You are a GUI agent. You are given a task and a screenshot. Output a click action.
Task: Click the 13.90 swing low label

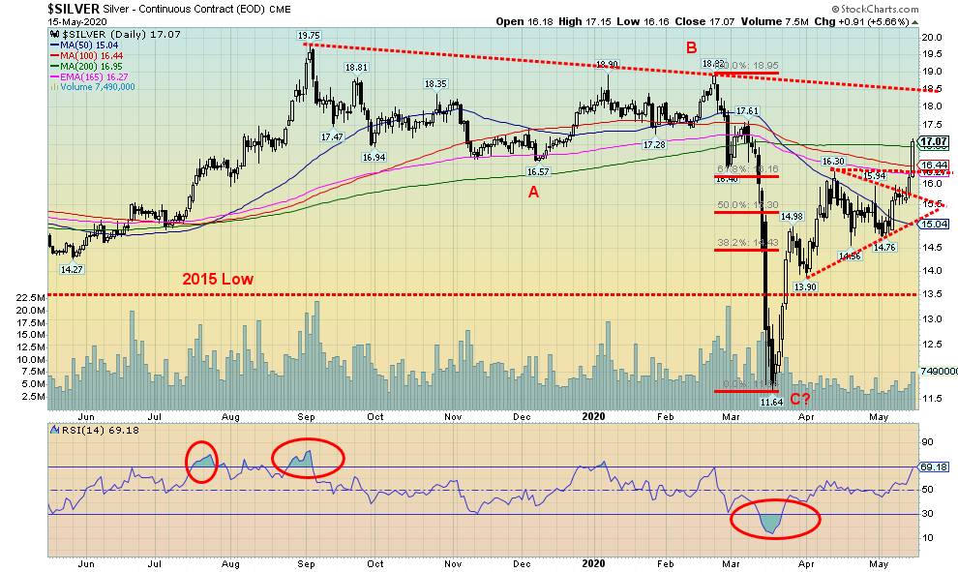click(x=805, y=287)
